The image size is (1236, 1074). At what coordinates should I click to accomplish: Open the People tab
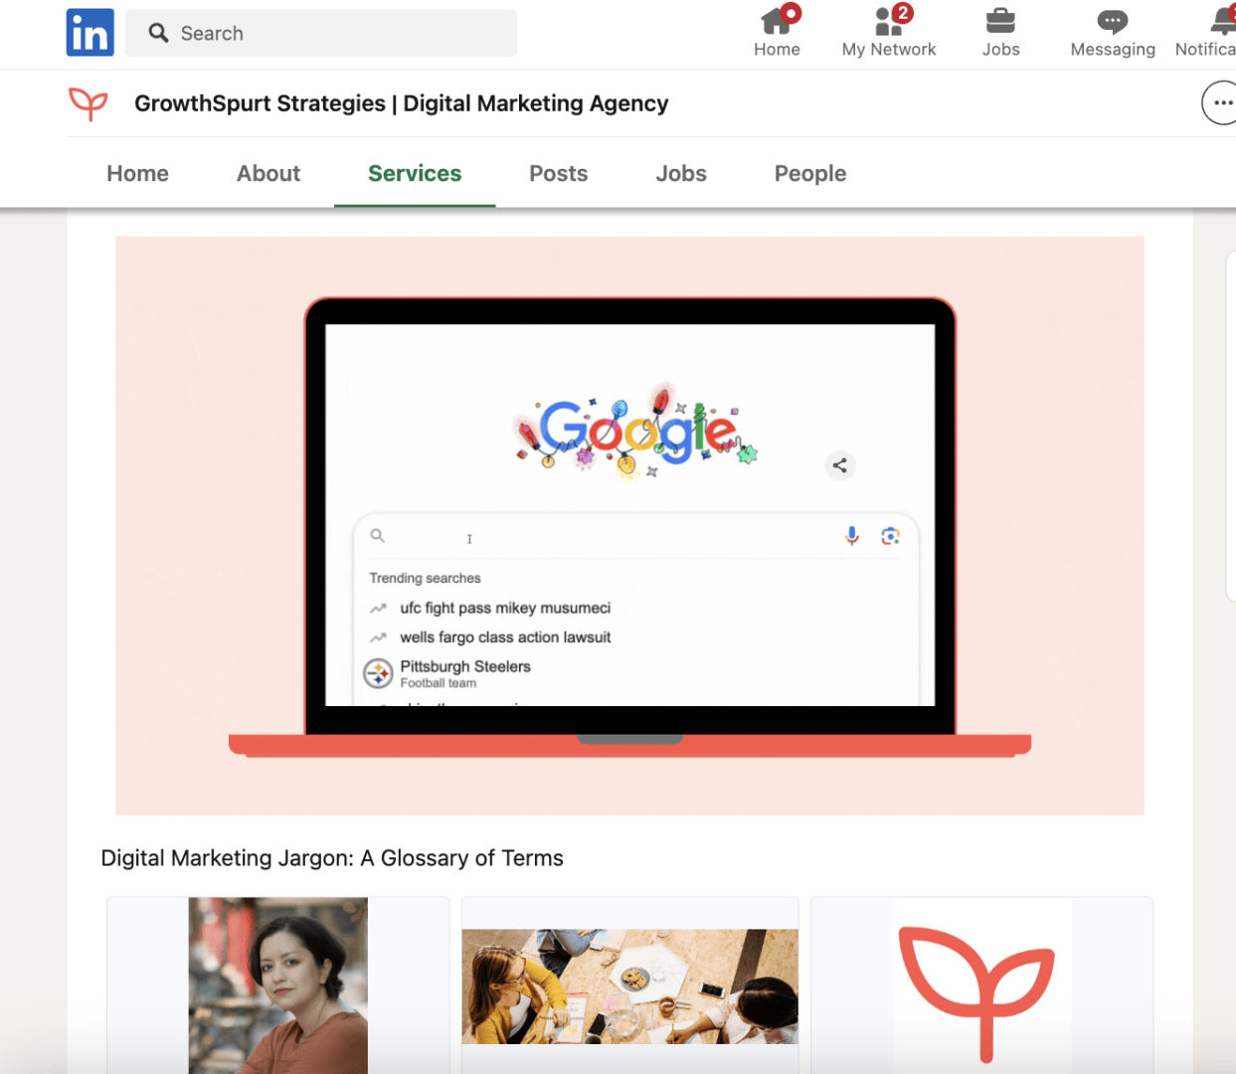point(810,173)
